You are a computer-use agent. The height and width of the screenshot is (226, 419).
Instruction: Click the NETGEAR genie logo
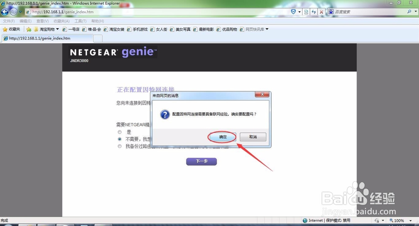coord(112,52)
